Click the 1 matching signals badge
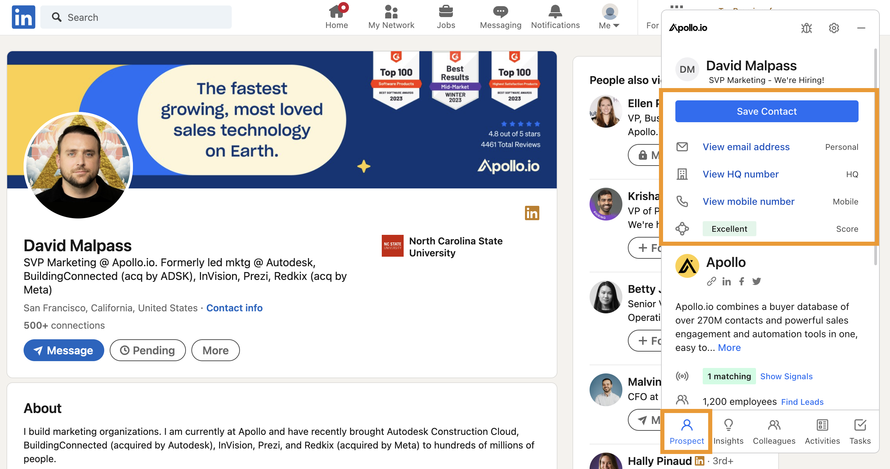The width and height of the screenshot is (890, 469). tap(729, 376)
